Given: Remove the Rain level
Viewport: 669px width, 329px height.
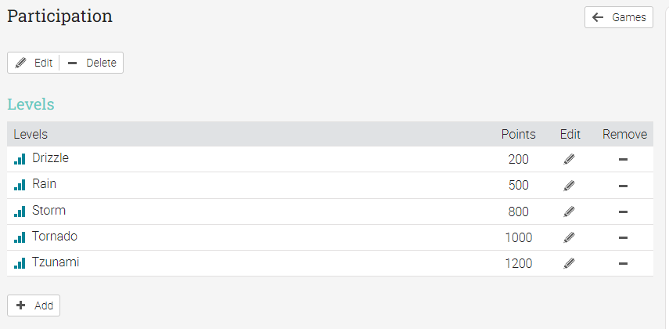Looking at the screenshot, I should (x=624, y=186).
